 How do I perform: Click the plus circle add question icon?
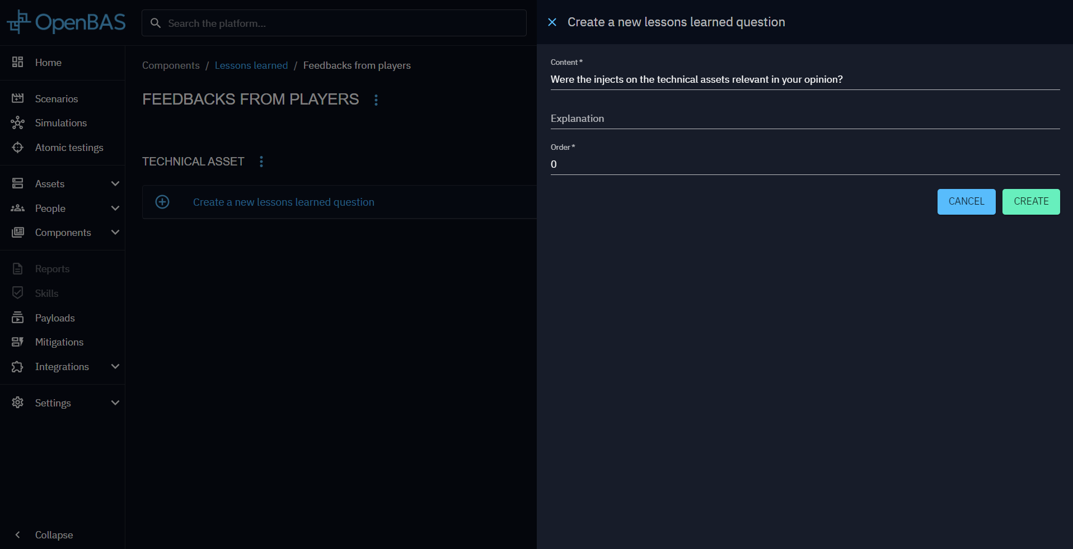pos(162,202)
